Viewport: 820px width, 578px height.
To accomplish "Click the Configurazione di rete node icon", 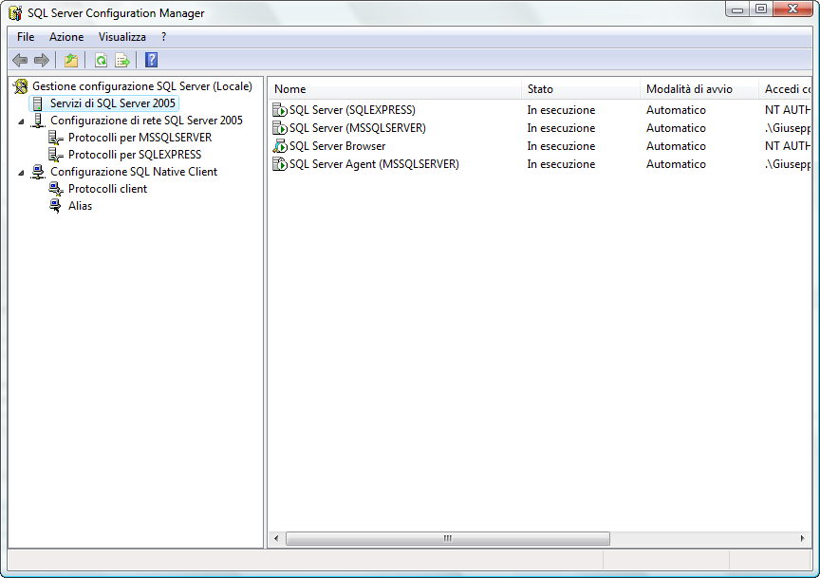I will [x=38, y=121].
